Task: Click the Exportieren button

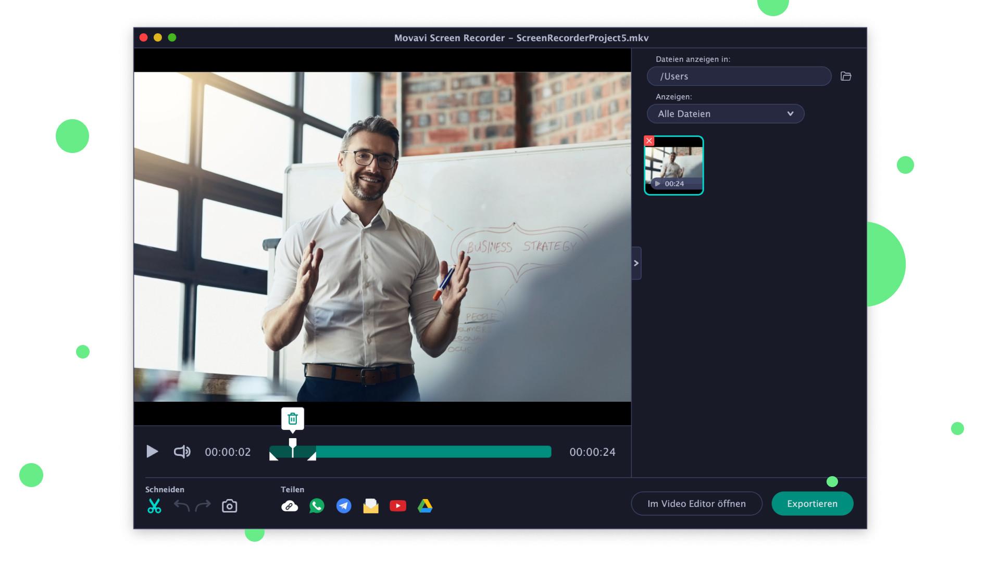Action: click(813, 503)
